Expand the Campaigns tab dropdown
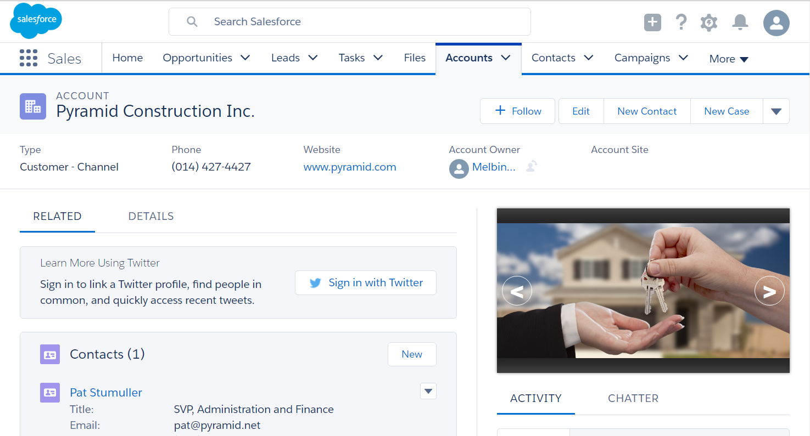The height and width of the screenshot is (436, 810). click(x=683, y=58)
